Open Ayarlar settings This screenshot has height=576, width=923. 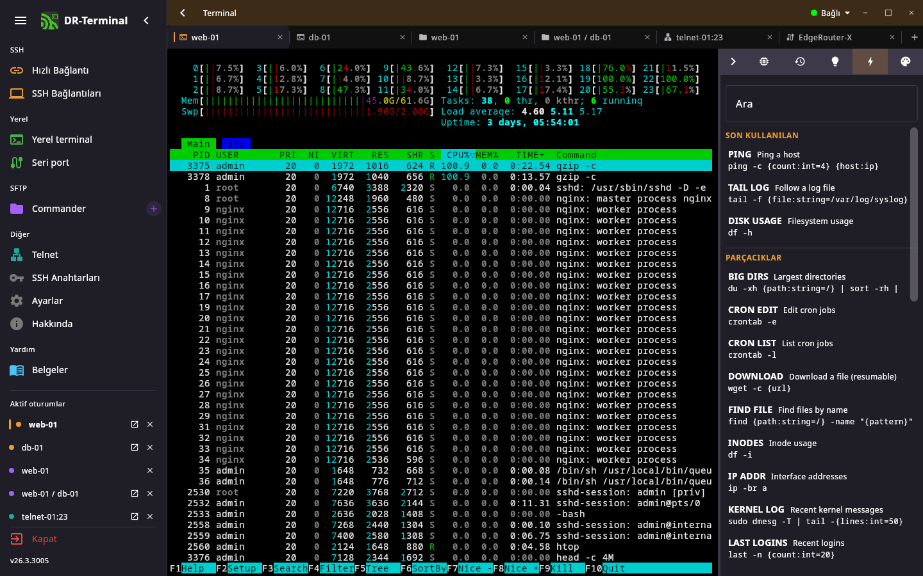click(83, 301)
